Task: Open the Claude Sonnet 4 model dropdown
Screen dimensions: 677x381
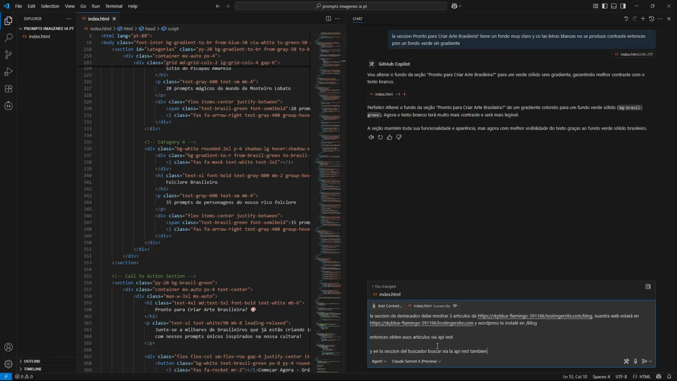Action: coord(416,361)
